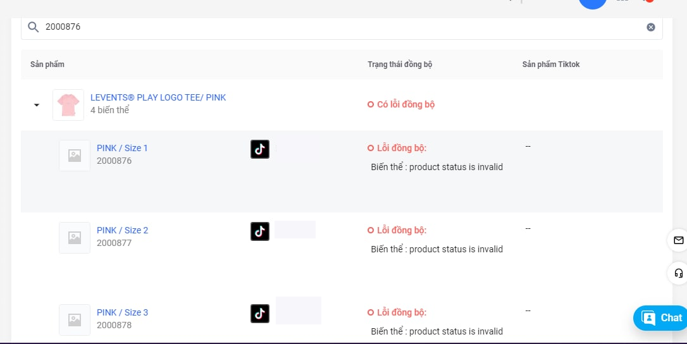Open the PINK / Size 1 variant link

[122, 148]
